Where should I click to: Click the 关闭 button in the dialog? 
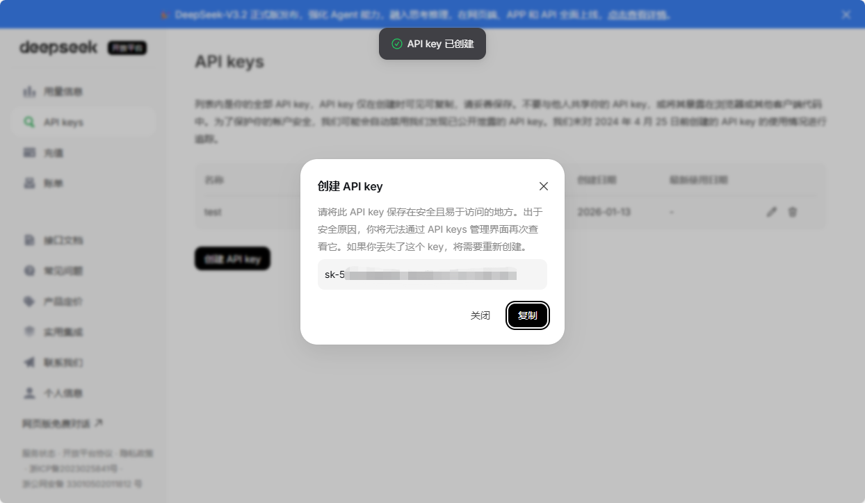(x=480, y=315)
